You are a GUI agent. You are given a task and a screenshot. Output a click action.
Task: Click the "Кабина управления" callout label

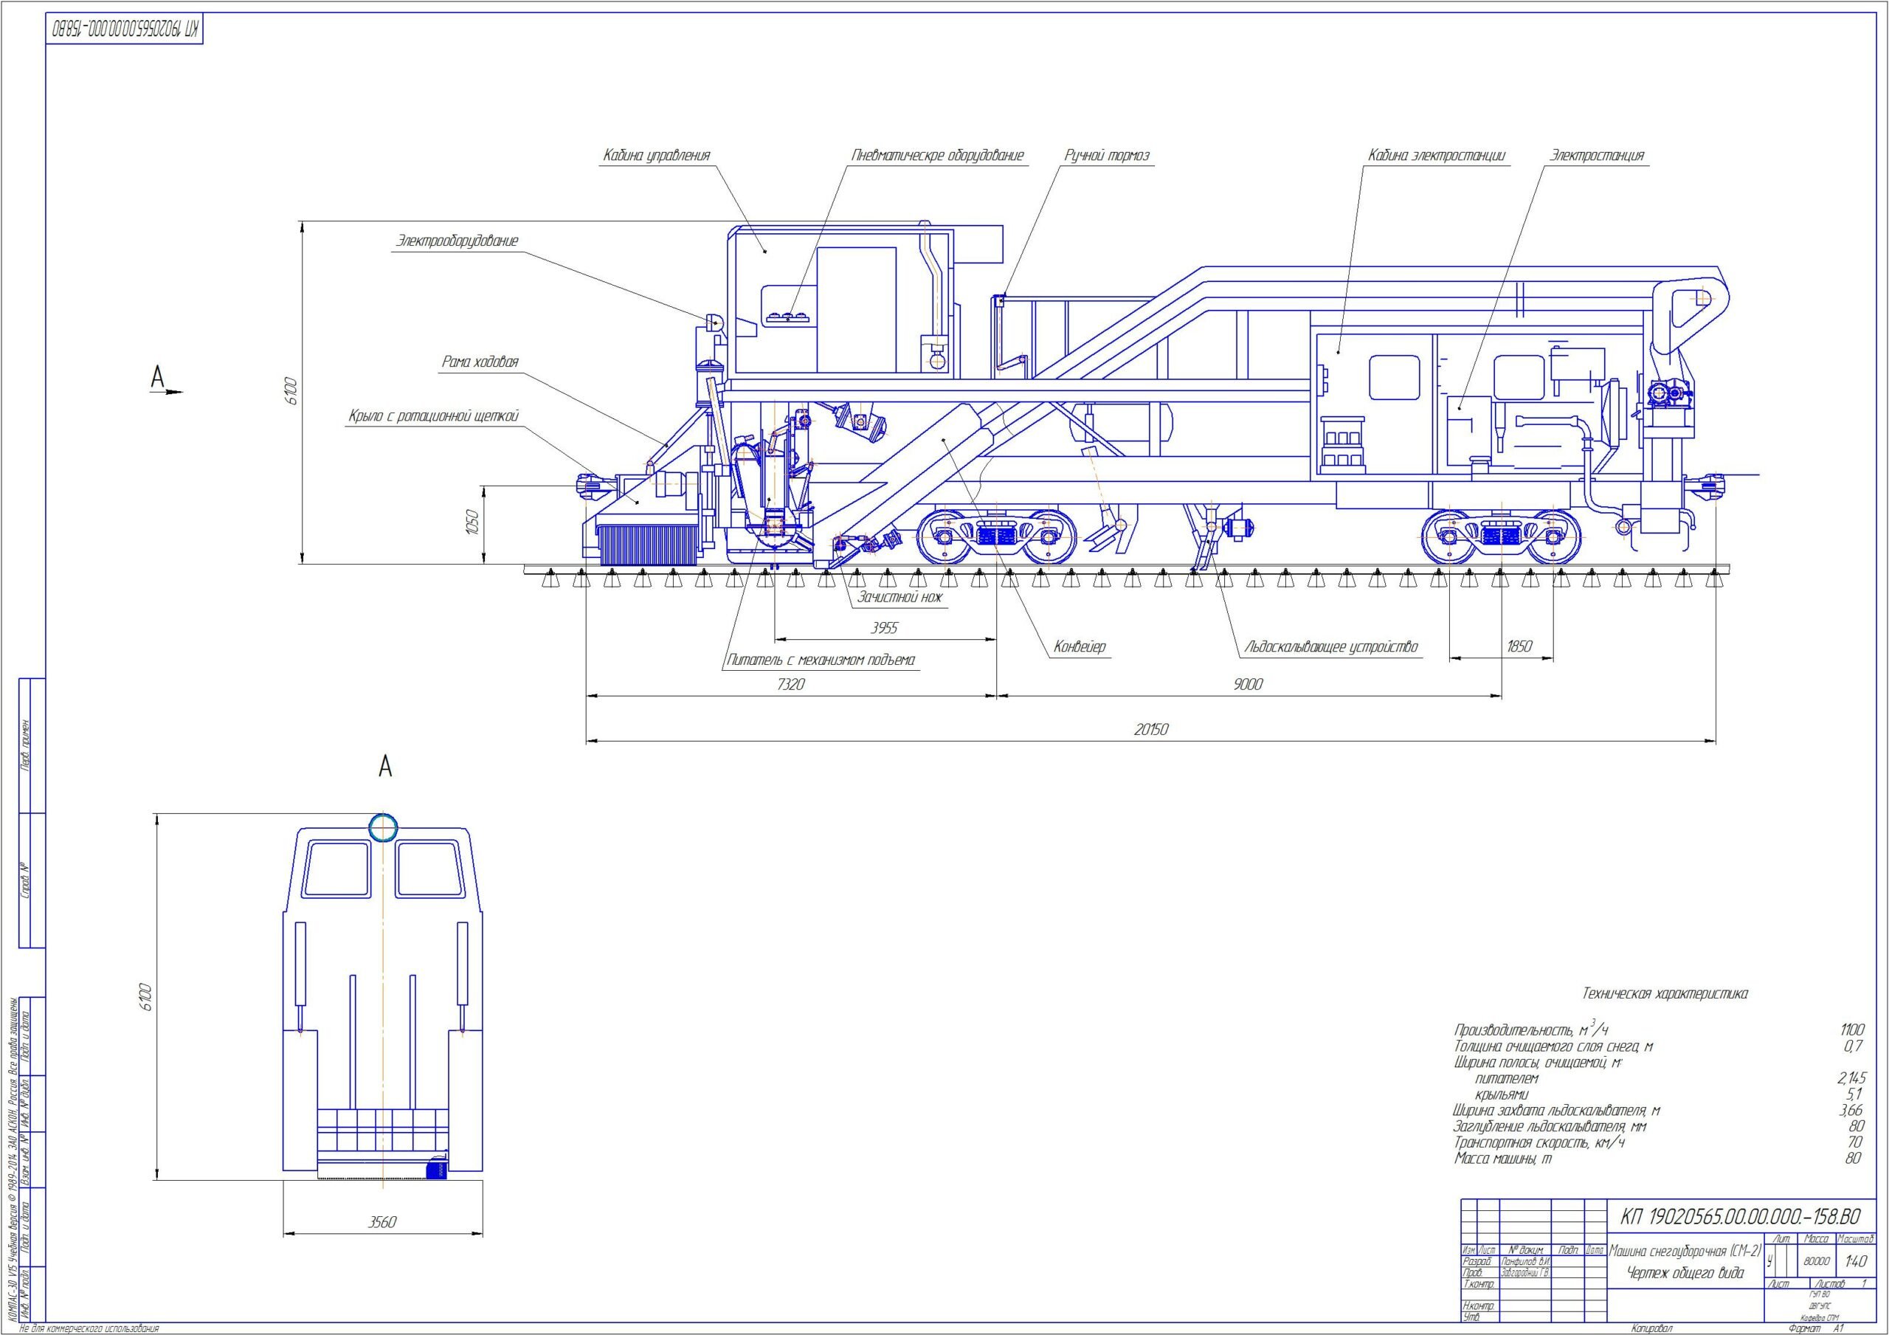(656, 156)
